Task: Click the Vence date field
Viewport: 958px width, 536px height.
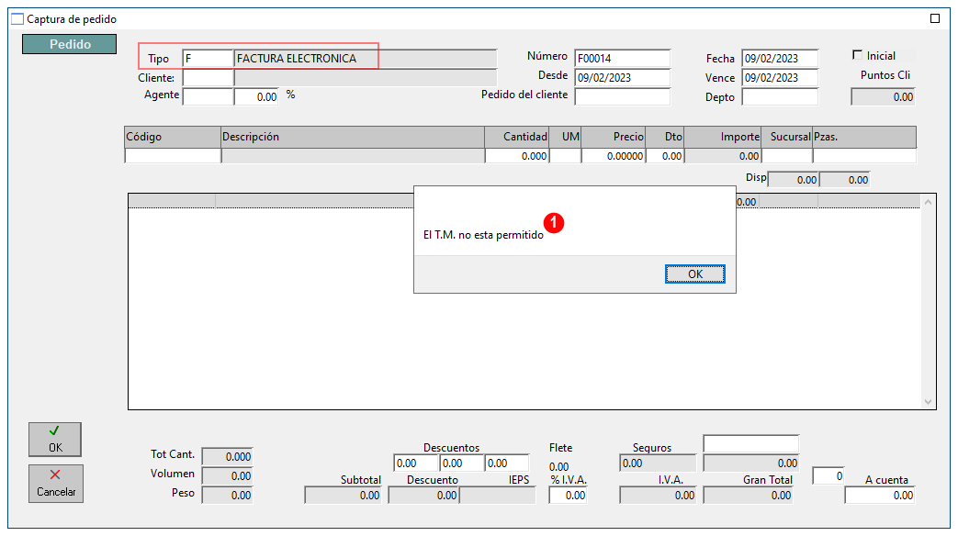Action: click(x=780, y=77)
